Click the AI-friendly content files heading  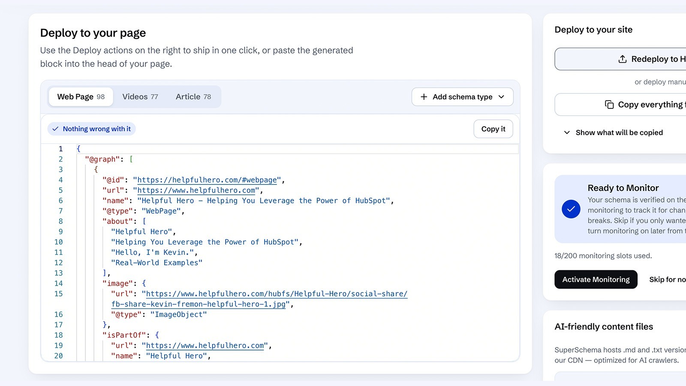tap(604, 327)
